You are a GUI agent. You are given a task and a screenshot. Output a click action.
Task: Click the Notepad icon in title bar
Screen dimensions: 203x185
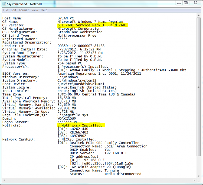[x=4, y=4]
